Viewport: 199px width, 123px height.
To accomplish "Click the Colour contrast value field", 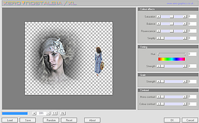I will point(192,104).
